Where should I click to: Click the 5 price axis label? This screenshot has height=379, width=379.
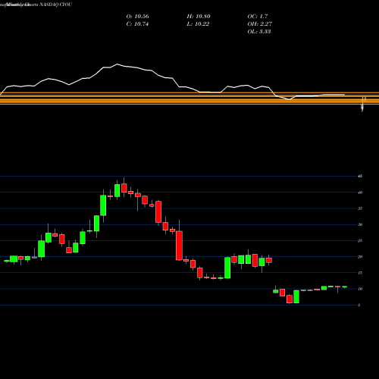(x=359, y=305)
